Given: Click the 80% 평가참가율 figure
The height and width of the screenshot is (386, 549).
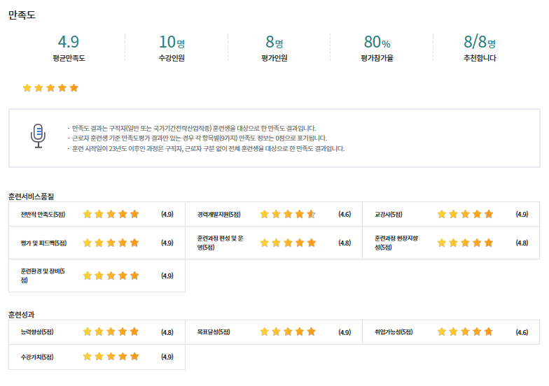Looking at the screenshot, I should click(x=377, y=42).
